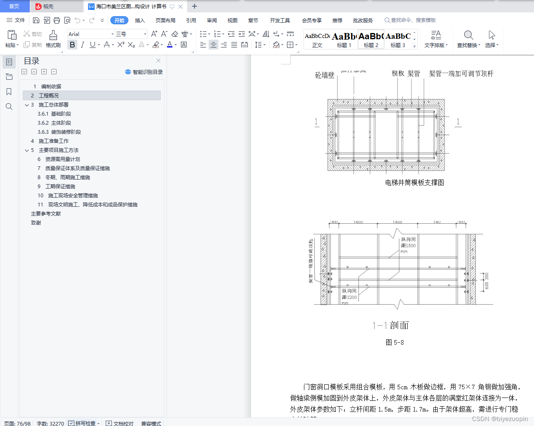Click the Redo arrow icon

92,20
